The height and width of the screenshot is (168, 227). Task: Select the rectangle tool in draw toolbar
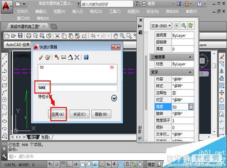click(5, 85)
